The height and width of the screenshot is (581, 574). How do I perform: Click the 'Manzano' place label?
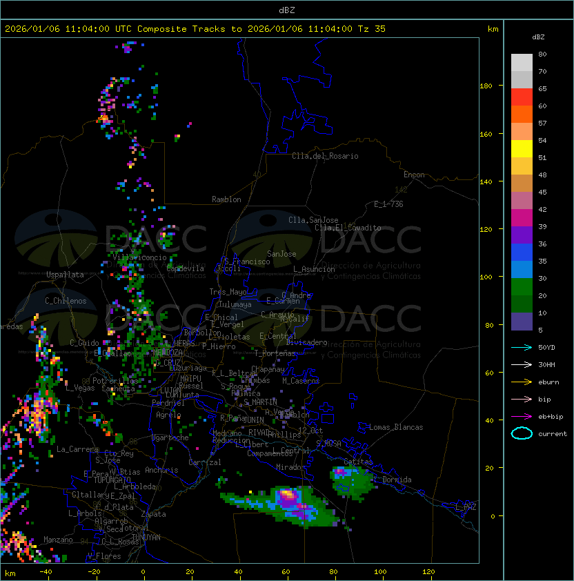[x=58, y=540]
